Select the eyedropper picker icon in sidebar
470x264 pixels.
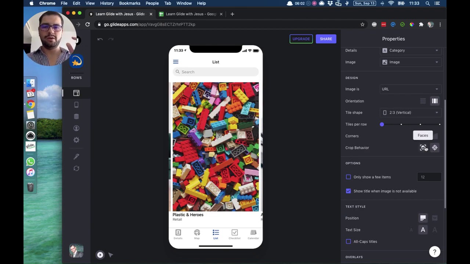(x=76, y=157)
